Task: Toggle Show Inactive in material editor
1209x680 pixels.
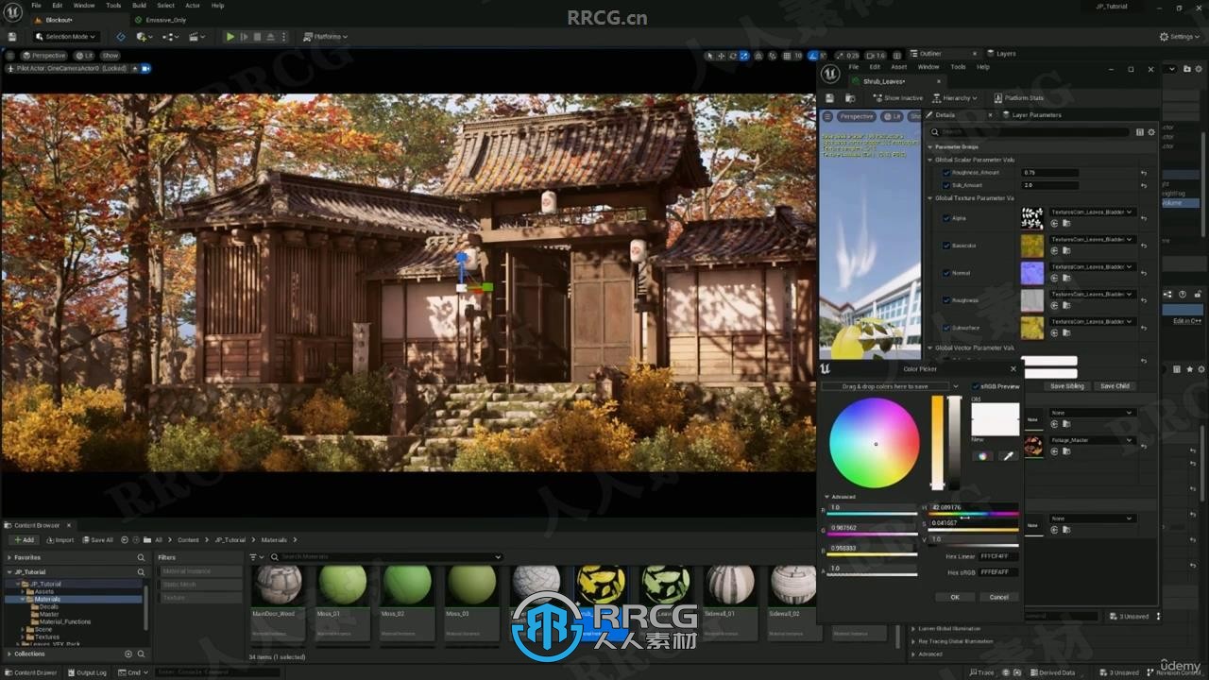Action: [897, 97]
